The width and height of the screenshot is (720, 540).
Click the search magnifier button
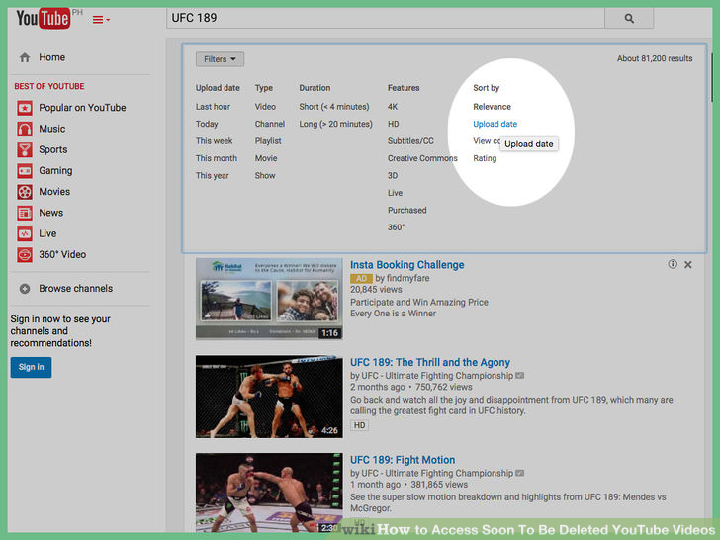pos(629,19)
